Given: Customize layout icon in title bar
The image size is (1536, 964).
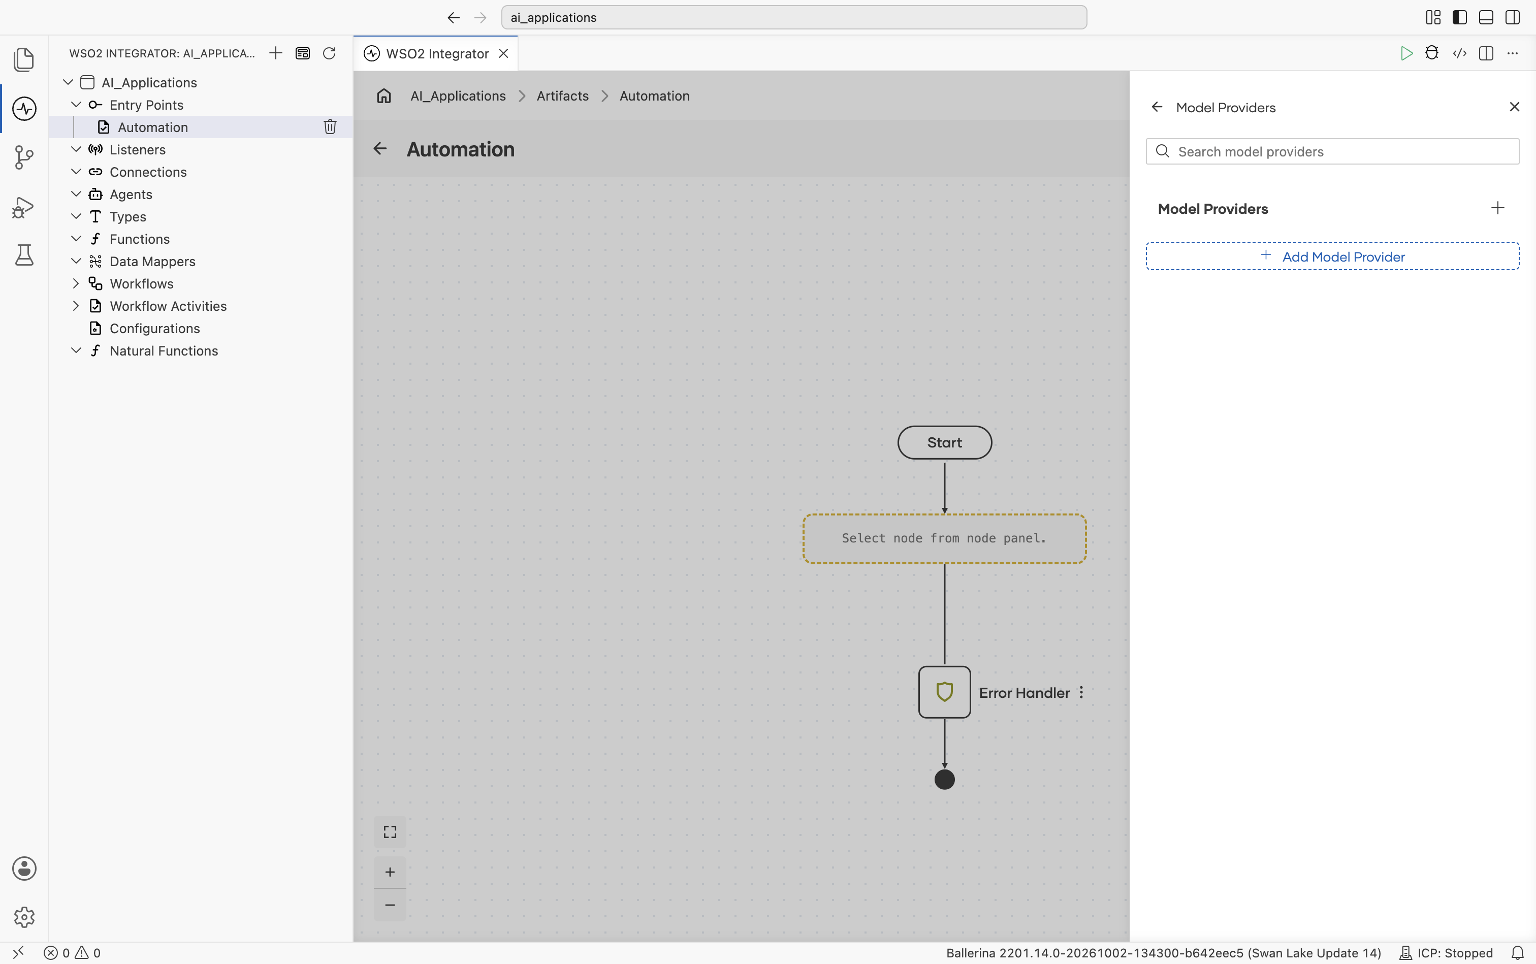Looking at the screenshot, I should (1433, 17).
